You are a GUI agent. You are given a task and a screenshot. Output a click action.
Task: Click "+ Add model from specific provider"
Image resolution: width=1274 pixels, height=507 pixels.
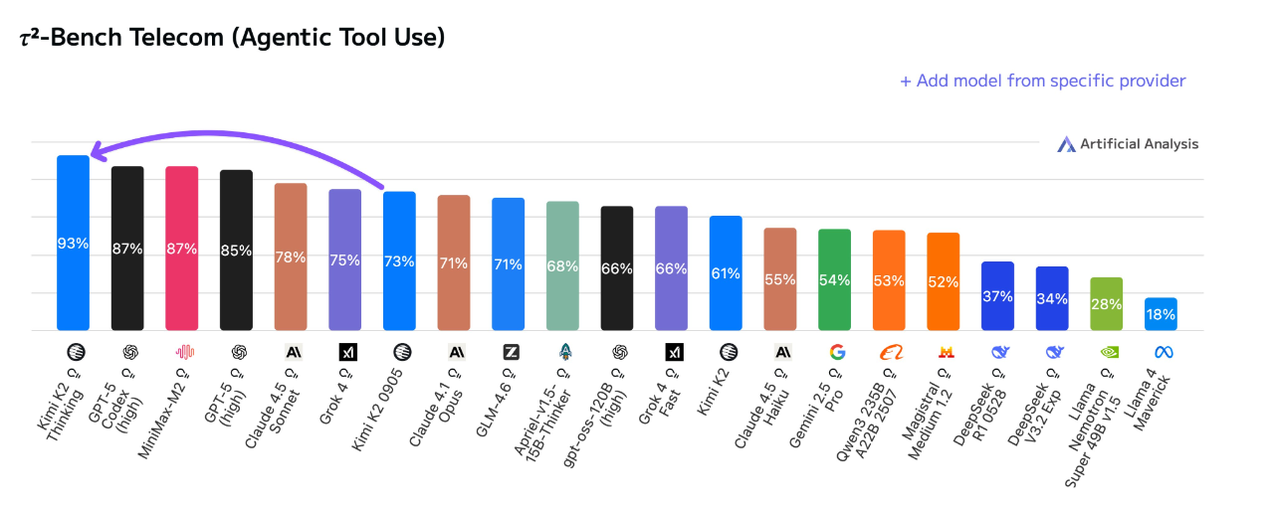pyautogui.click(x=1042, y=81)
